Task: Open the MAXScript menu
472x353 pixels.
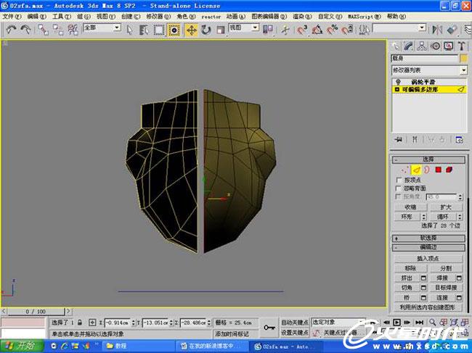Action: (365, 17)
